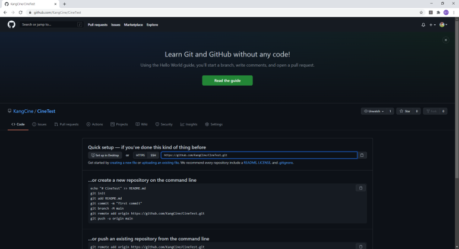Expand the plus create-new menu
The height and width of the screenshot is (249, 459).
coord(432,25)
